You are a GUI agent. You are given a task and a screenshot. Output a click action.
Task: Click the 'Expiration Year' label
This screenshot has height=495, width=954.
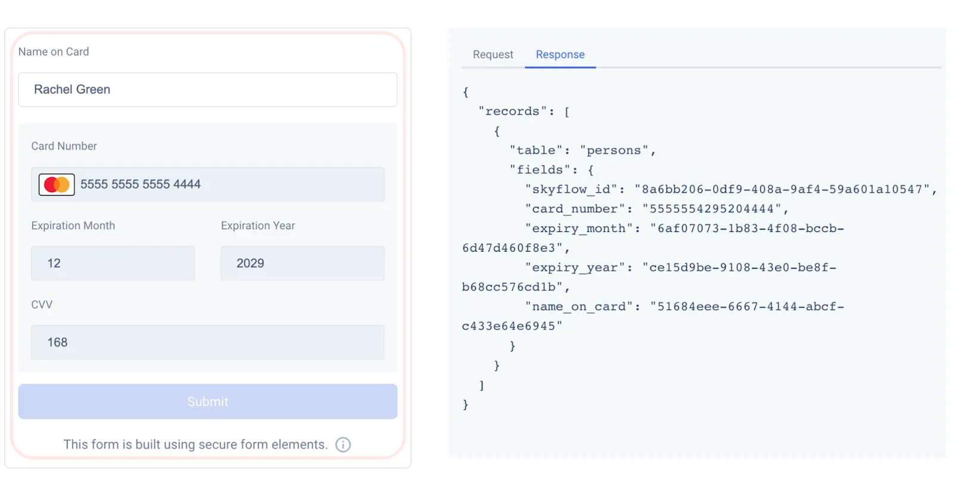(258, 226)
